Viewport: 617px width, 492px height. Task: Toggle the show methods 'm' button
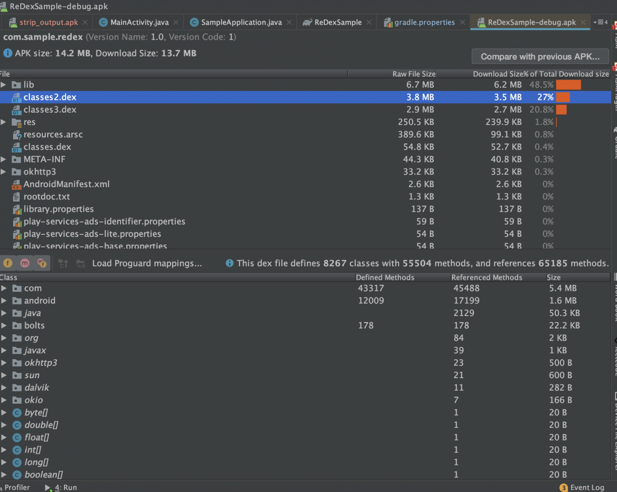pos(25,263)
